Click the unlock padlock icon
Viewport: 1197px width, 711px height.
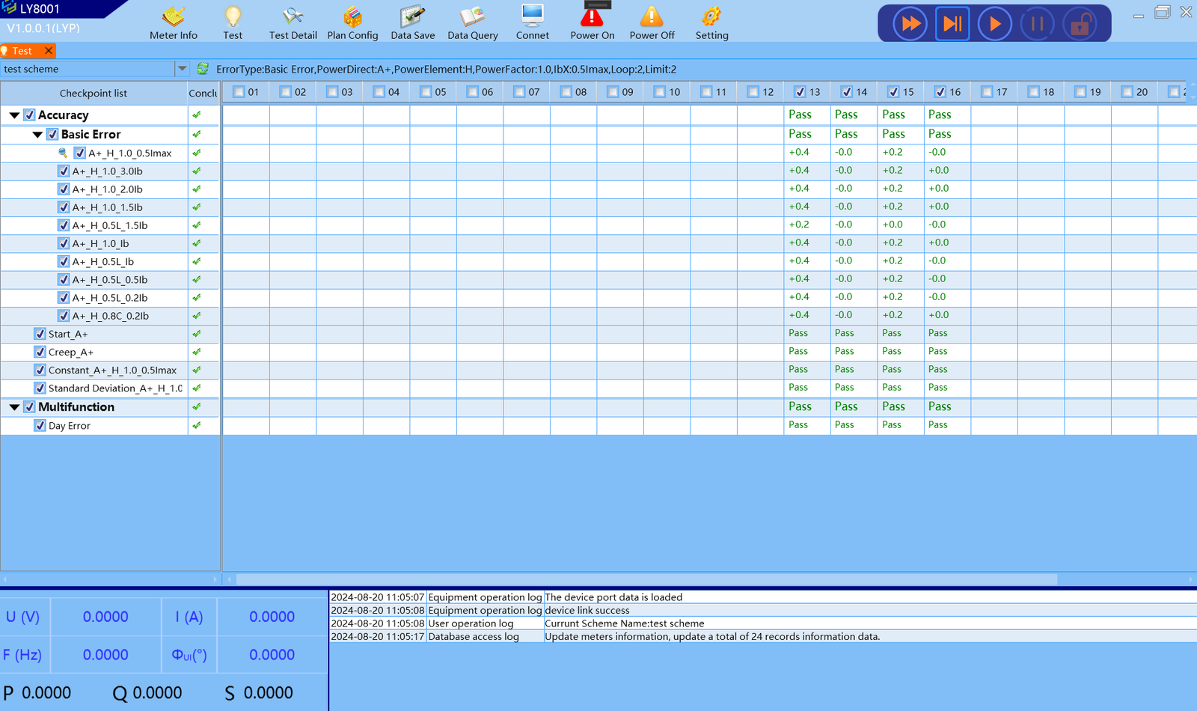tap(1079, 24)
